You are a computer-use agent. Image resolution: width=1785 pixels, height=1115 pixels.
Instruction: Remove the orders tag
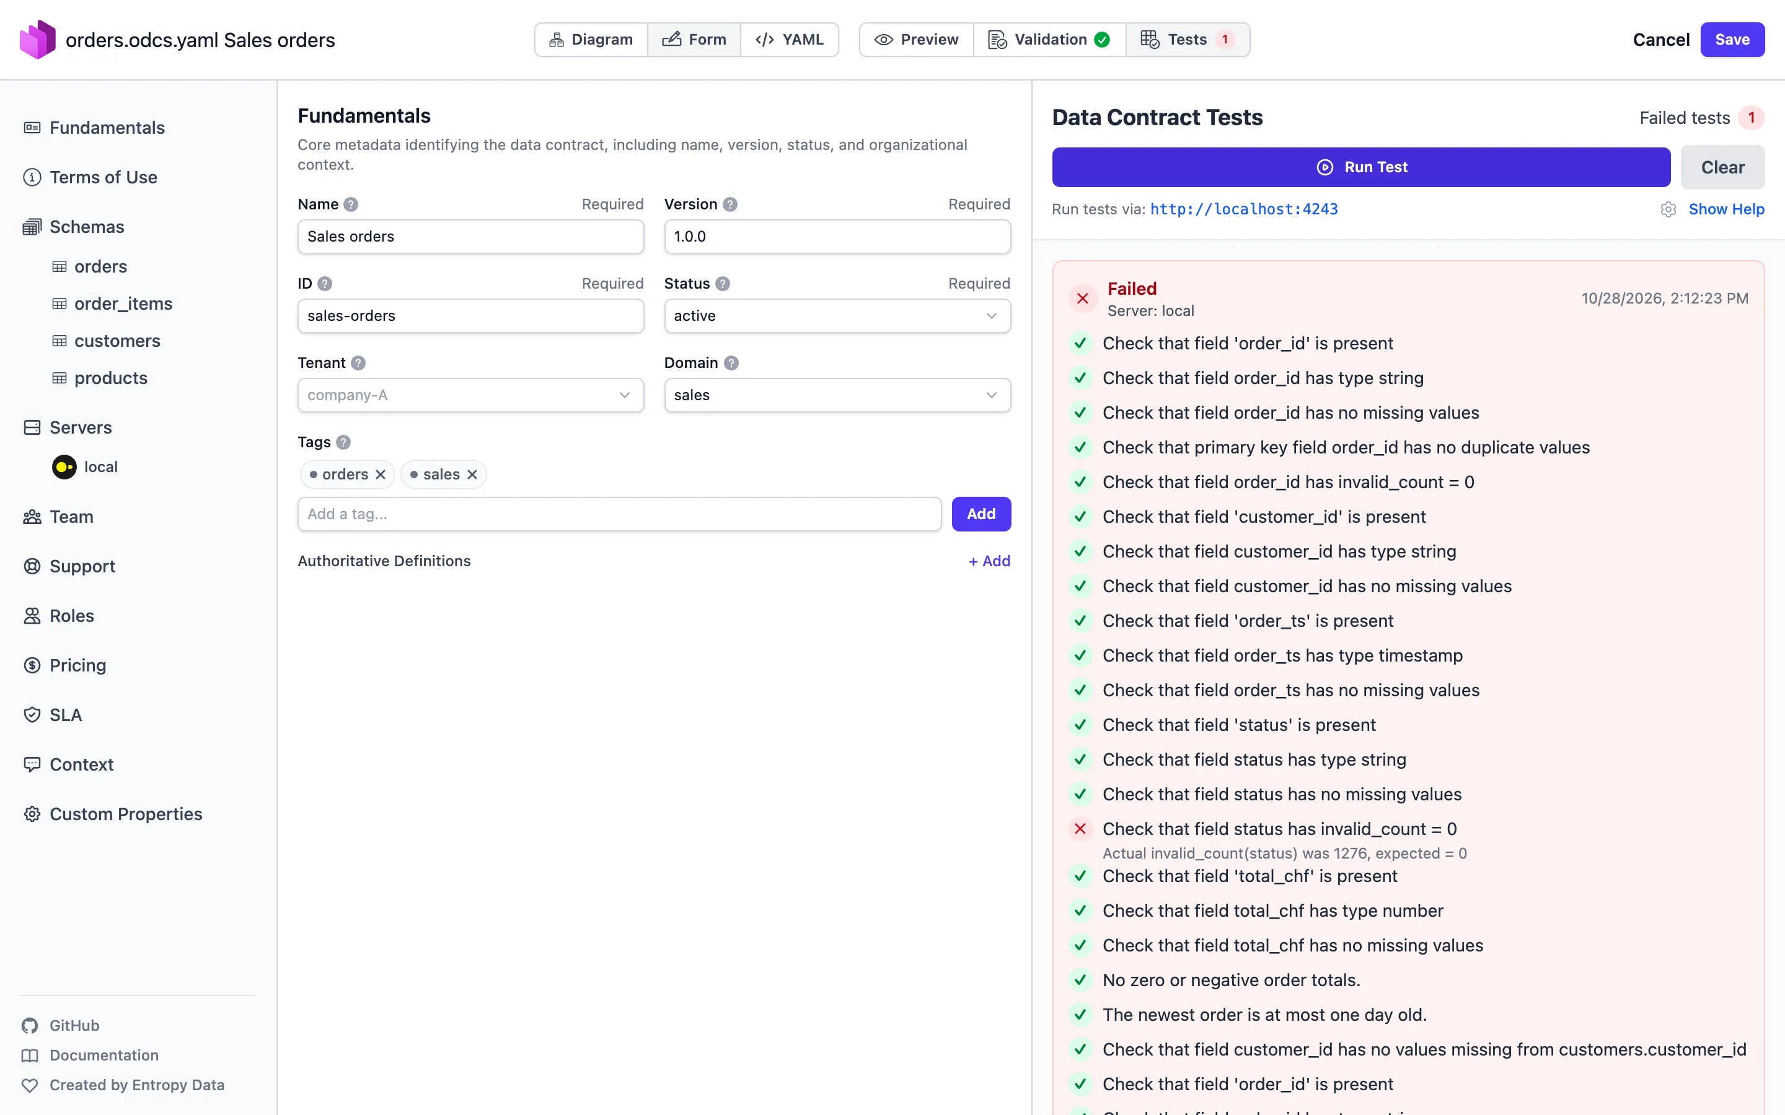[381, 474]
